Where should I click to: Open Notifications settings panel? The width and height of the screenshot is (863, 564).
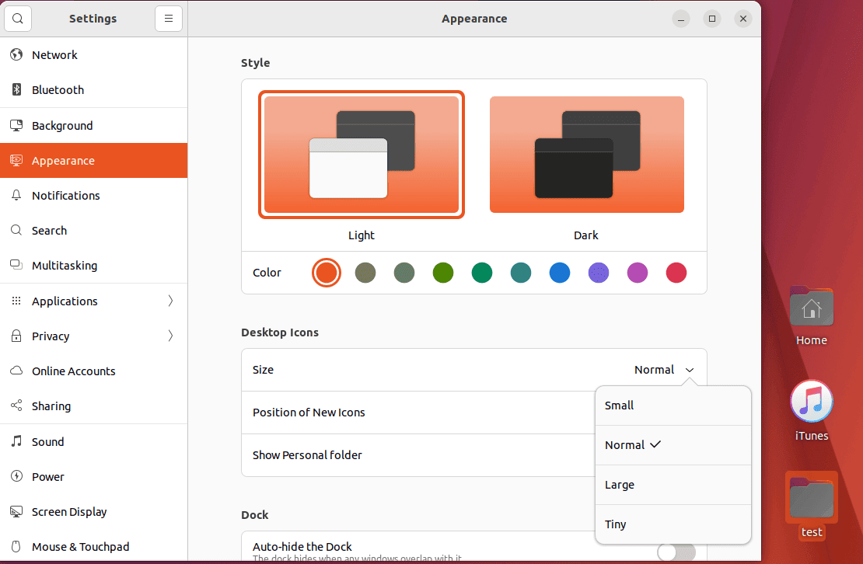pyautogui.click(x=66, y=196)
